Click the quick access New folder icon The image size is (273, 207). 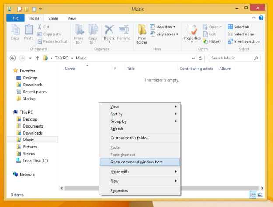click(27, 9)
